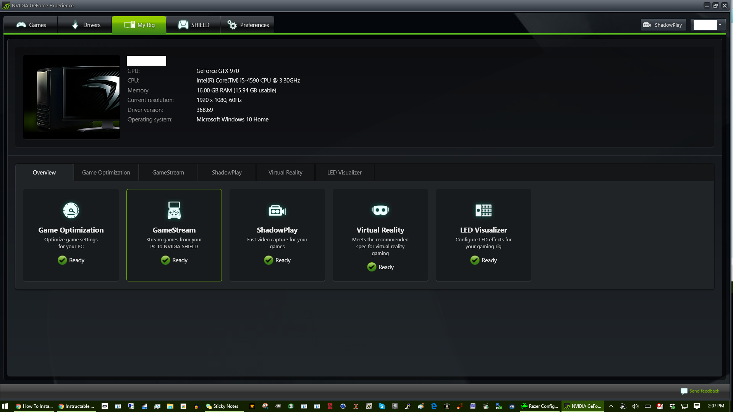
Task: Open Action Center notifications
Action: pos(697,406)
